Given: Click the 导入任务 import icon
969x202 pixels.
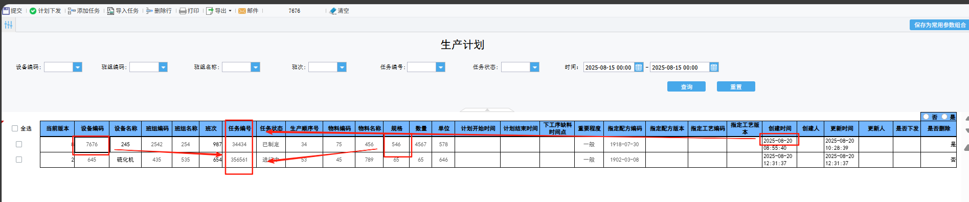Looking at the screenshot, I should tap(110, 11).
